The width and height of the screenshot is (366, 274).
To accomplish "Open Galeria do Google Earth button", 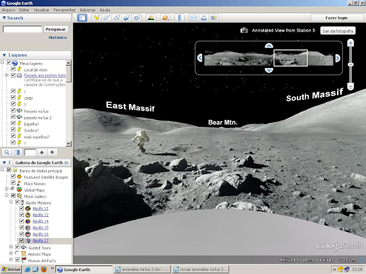I will click(42, 163).
